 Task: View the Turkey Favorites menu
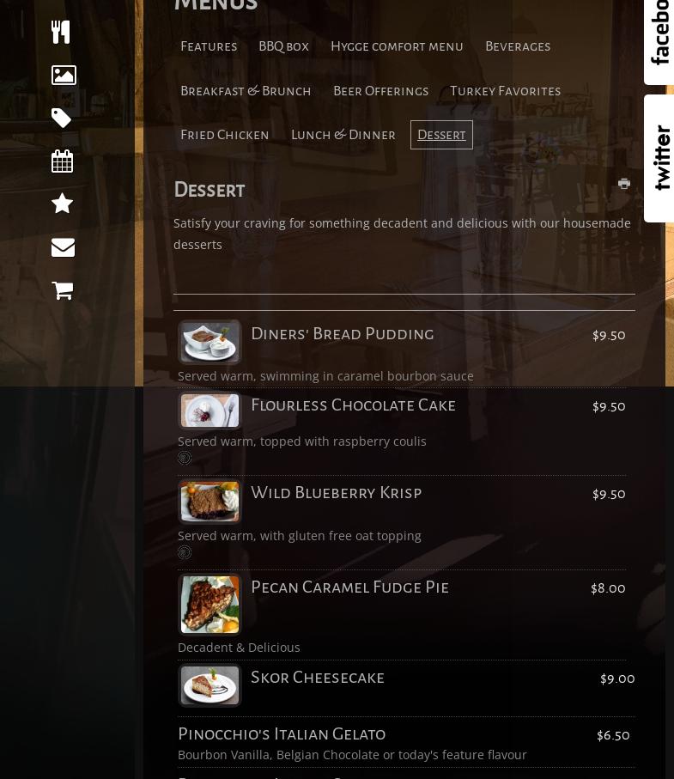[505, 91]
